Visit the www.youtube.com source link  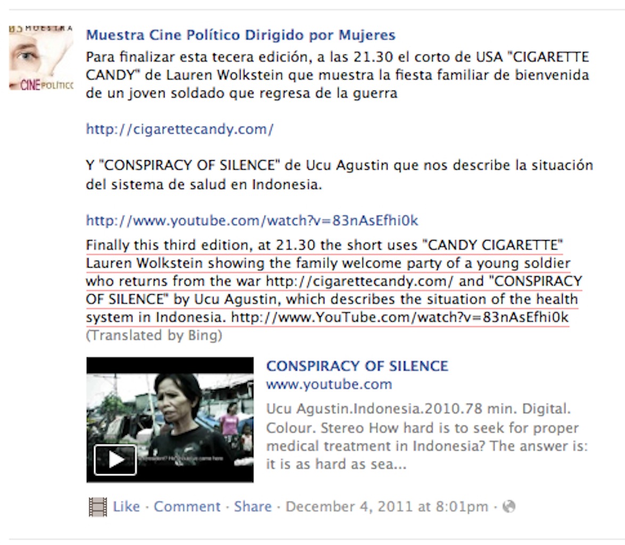(329, 384)
